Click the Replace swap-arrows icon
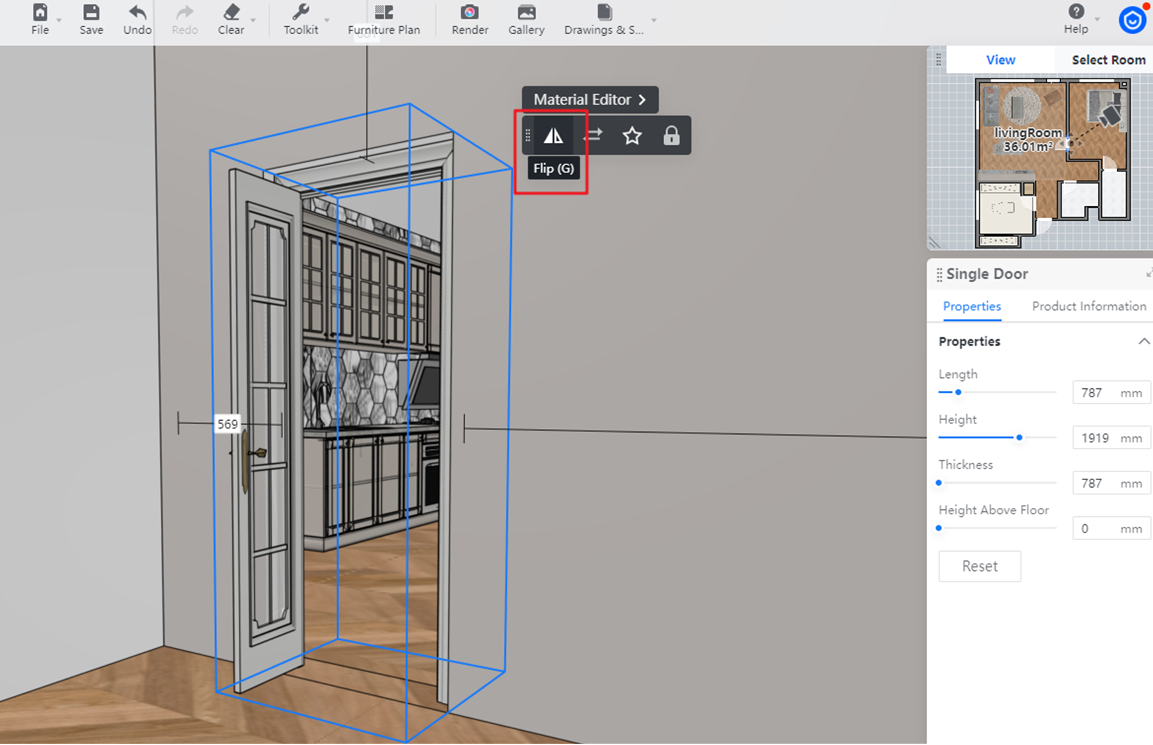The height and width of the screenshot is (745, 1153). [x=593, y=135]
